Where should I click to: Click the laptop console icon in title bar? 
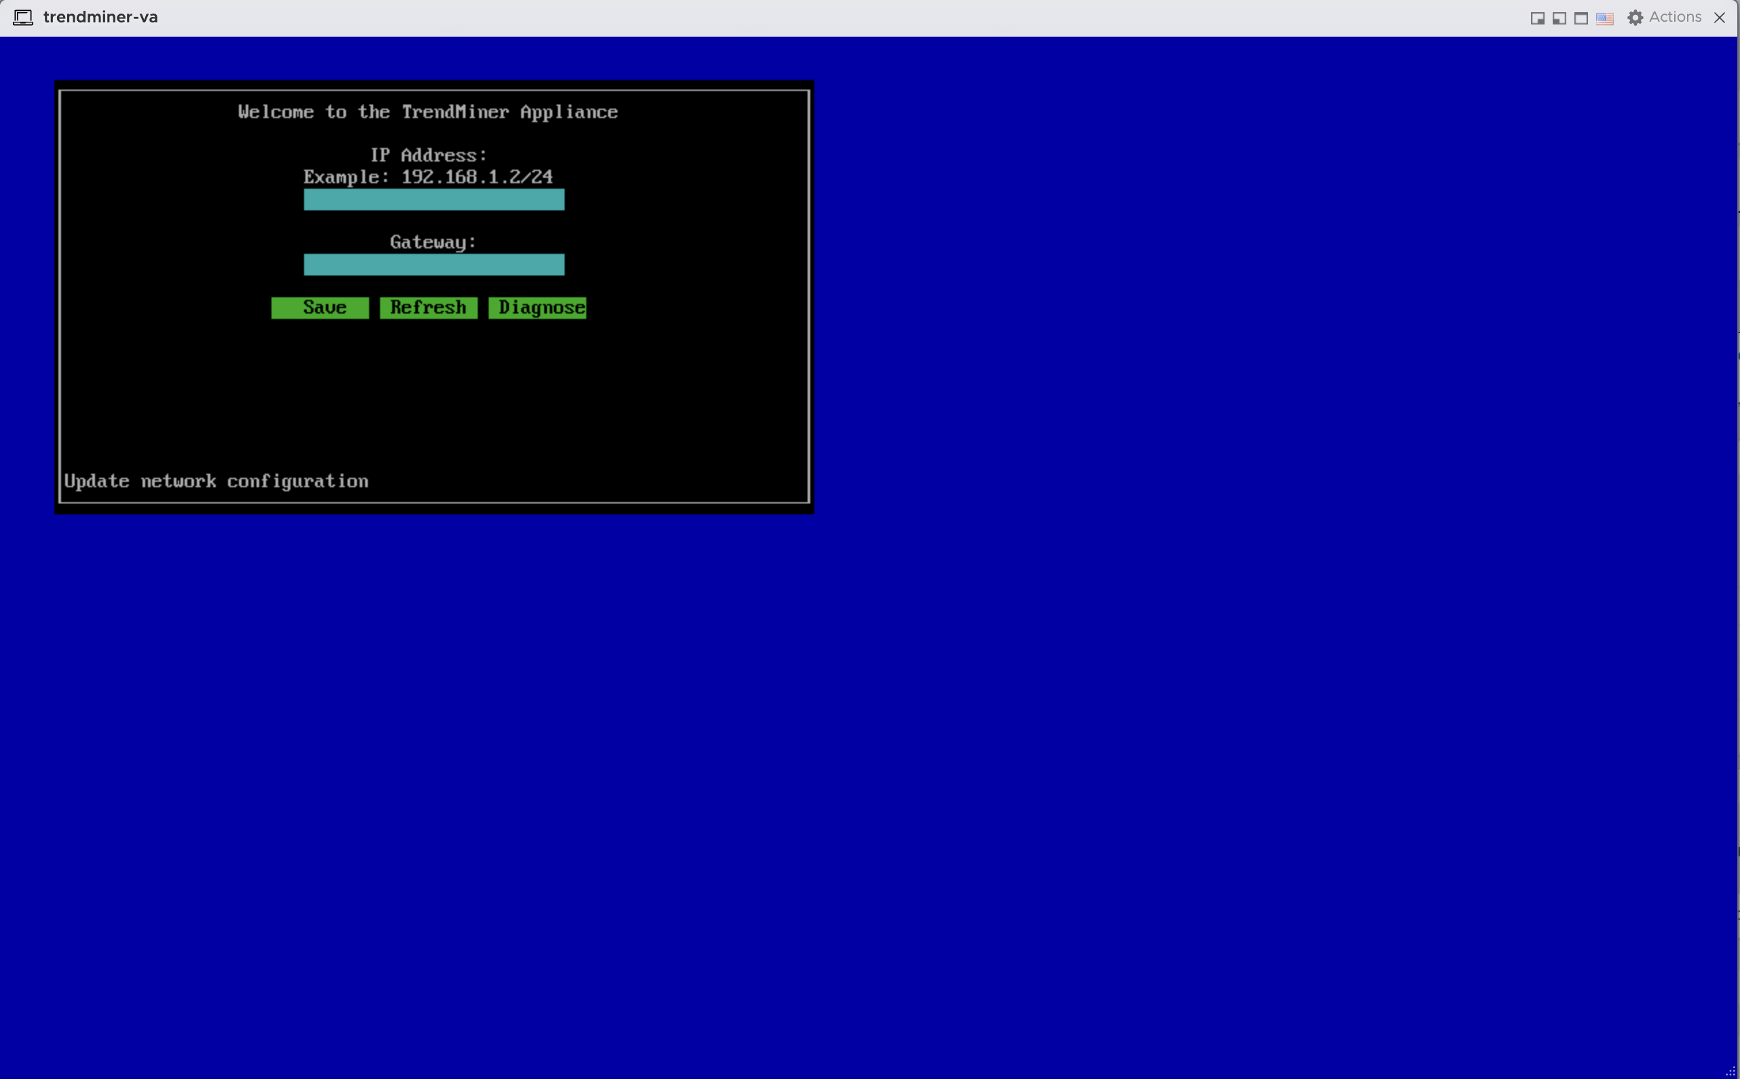[24, 17]
